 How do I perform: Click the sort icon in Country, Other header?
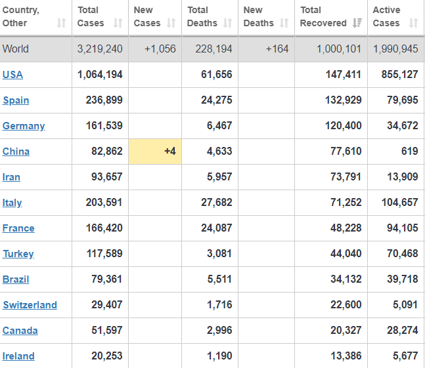click(x=61, y=23)
